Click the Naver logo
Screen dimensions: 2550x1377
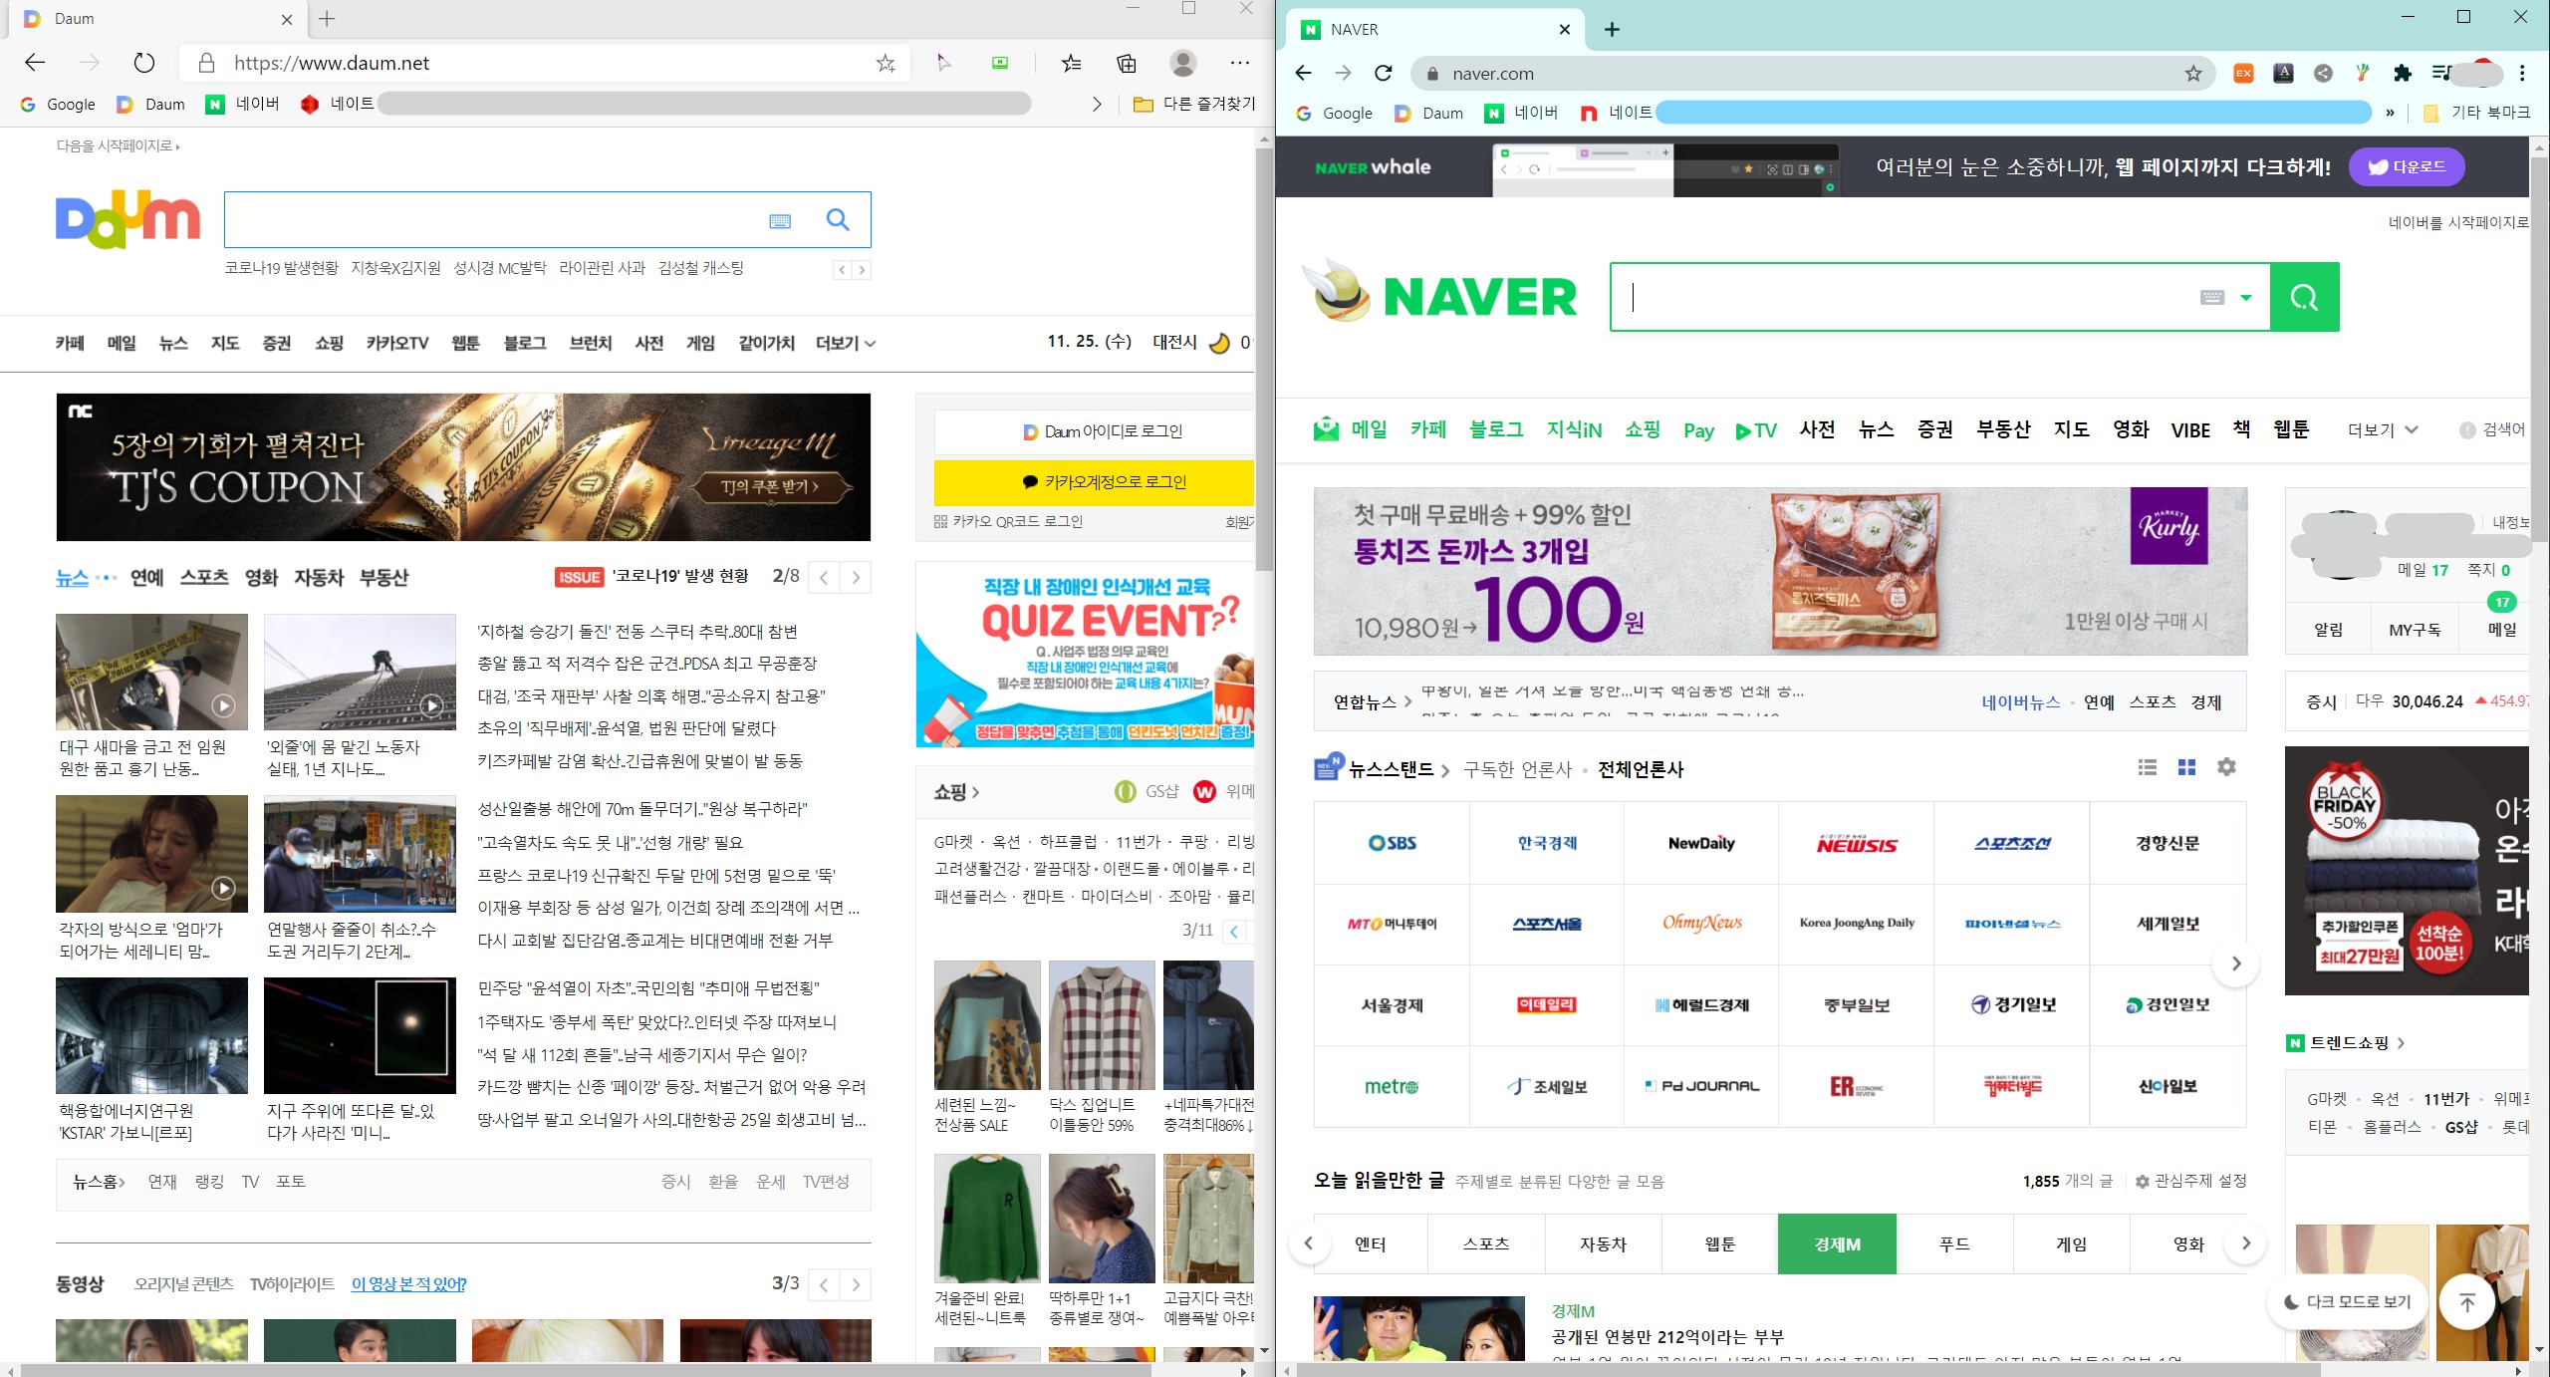[x=1480, y=297]
